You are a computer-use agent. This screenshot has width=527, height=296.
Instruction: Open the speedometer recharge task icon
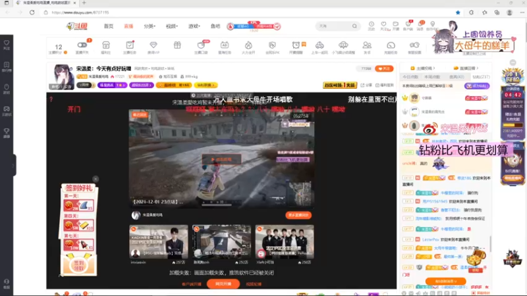click(391, 47)
